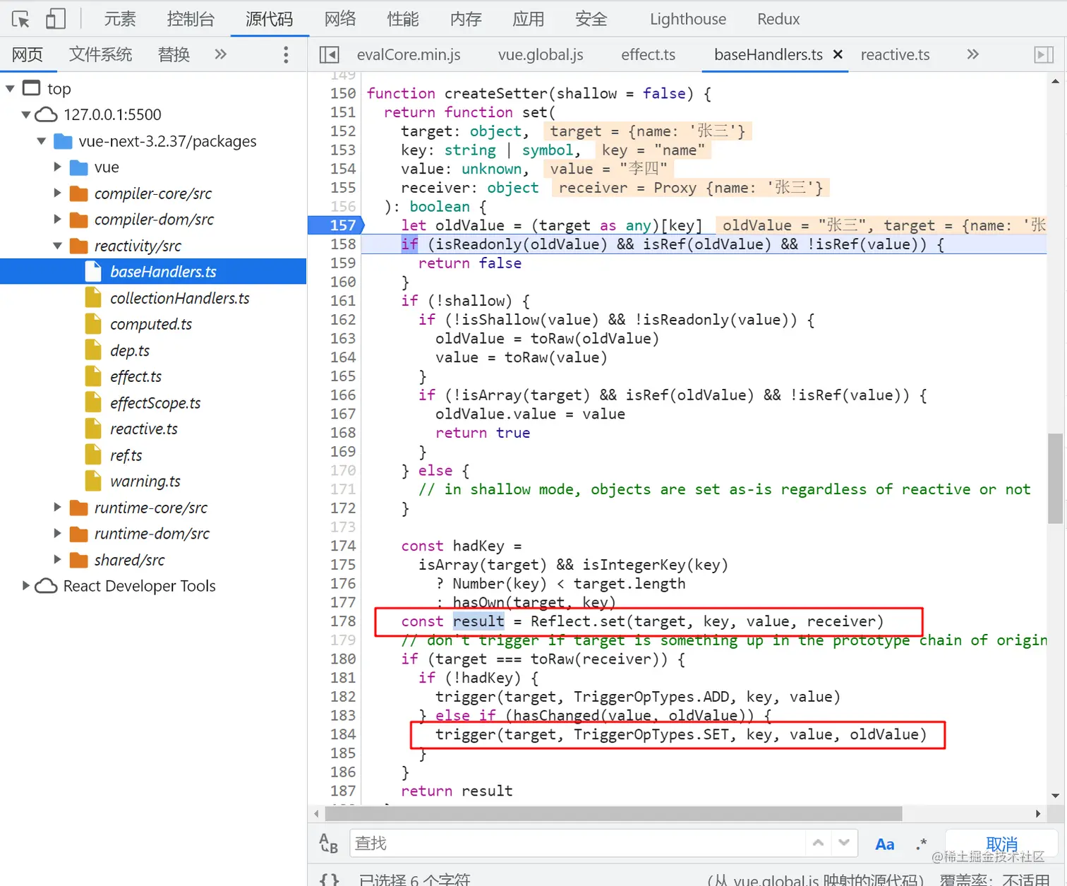1067x886 pixels.
Task: Toggle find-and-replace icon
Action: point(329,844)
